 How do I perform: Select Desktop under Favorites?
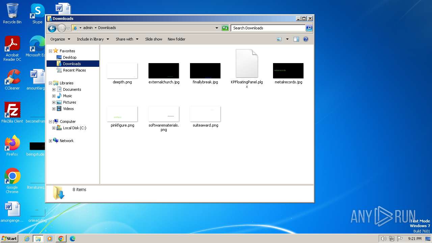click(x=70, y=57)
